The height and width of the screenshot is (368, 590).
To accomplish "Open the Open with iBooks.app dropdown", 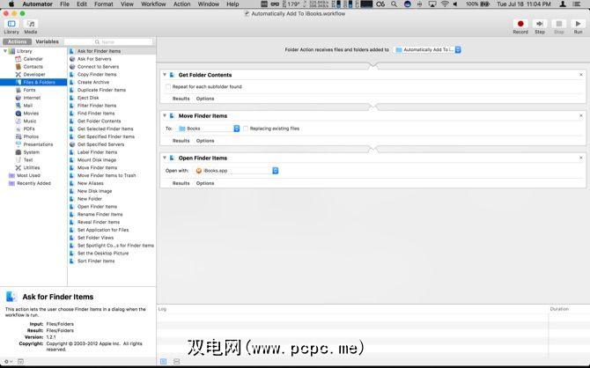I will click(x=236, y=171).
